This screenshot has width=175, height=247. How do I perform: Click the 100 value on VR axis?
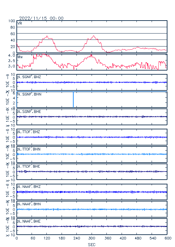(x=12, y=21)
